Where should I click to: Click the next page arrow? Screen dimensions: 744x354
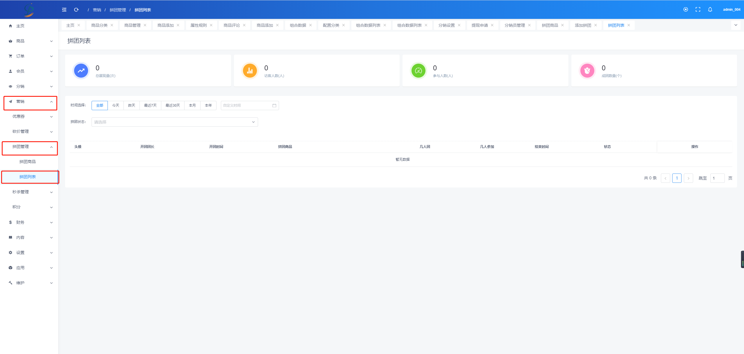(x=688, y=178)
